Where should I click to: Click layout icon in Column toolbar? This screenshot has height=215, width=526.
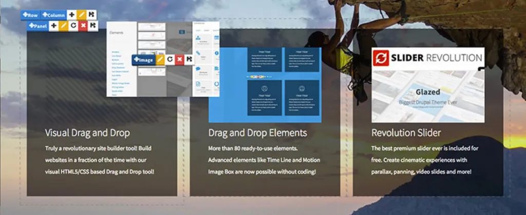click(x=91, y=15)
